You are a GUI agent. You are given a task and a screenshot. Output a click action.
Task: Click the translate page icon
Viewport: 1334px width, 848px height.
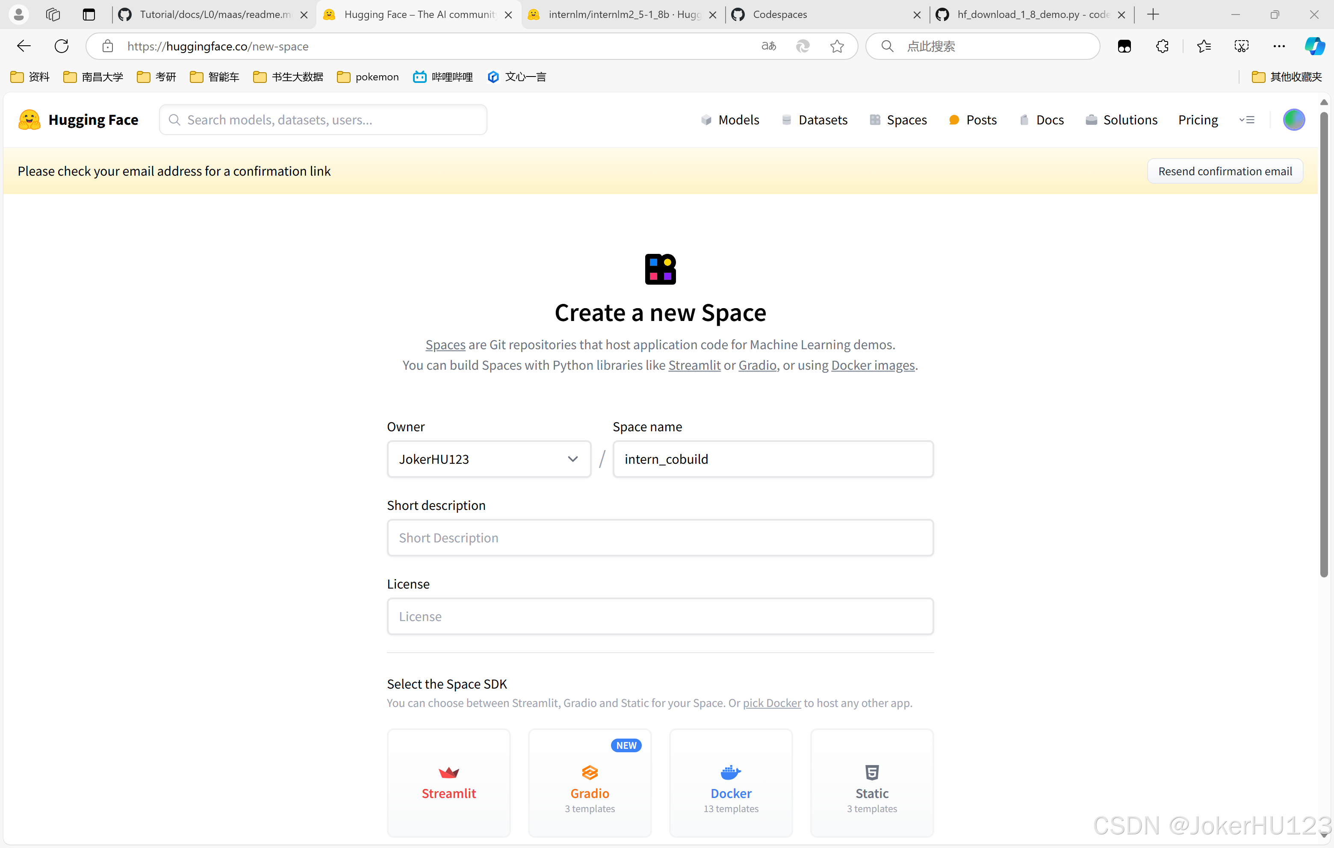(768, 46)
